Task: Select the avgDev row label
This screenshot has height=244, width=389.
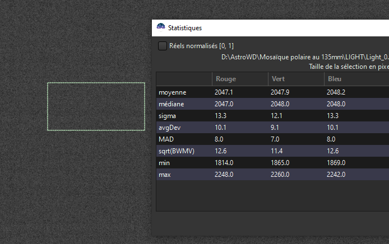Action: coord(169,128)
